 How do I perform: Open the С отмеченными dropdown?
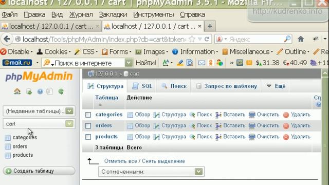tap(151, 172)
